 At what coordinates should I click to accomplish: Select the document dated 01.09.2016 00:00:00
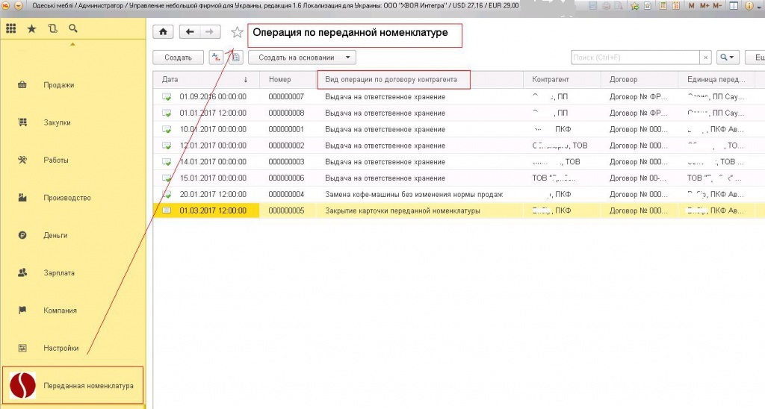[x=459, y=96]
